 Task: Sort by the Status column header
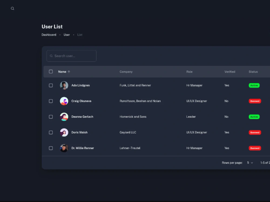tap(253, 72)
